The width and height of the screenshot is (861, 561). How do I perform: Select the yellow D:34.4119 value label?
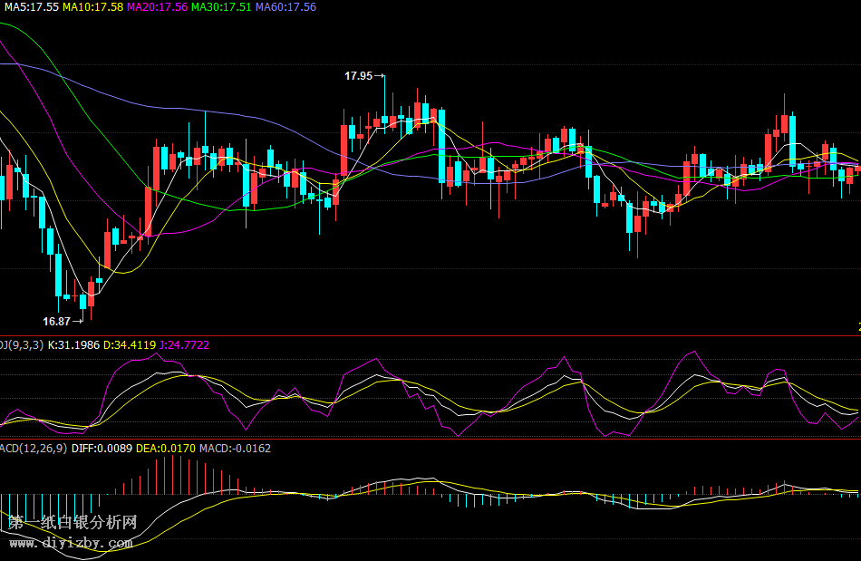(x=129, y=345)
